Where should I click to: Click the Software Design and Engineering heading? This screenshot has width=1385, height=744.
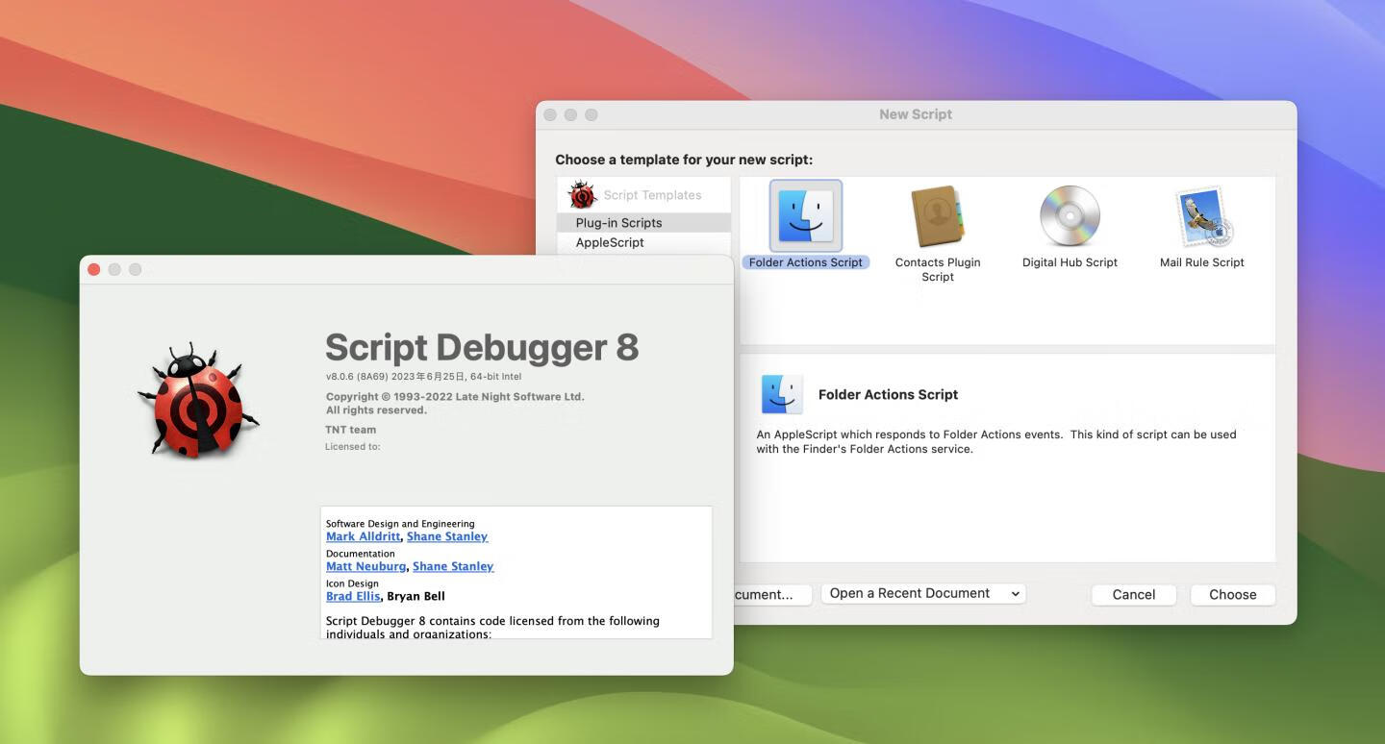pyautogui.click(x=400, y=524)
